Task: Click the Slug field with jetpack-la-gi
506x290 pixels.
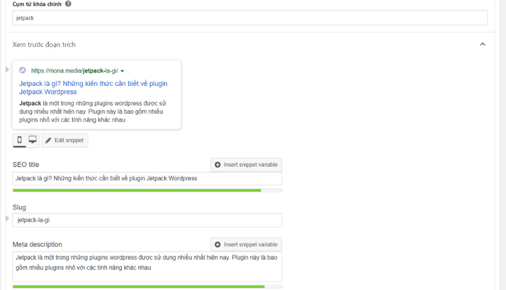Action: [x=147, y=220]
